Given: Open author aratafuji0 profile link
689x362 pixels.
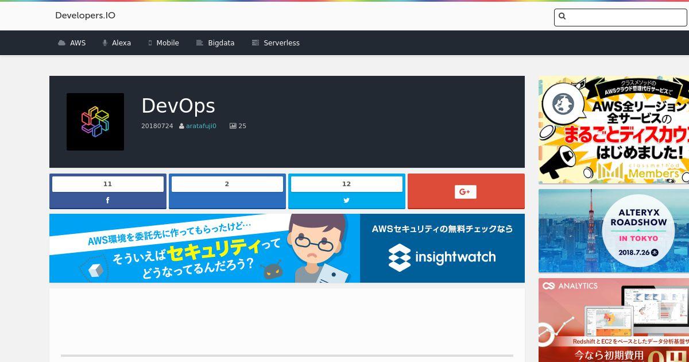Looking at the screenshot, I should click(201, 126).
